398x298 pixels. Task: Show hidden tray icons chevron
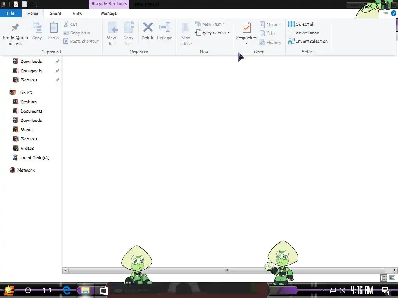[323, 290]
